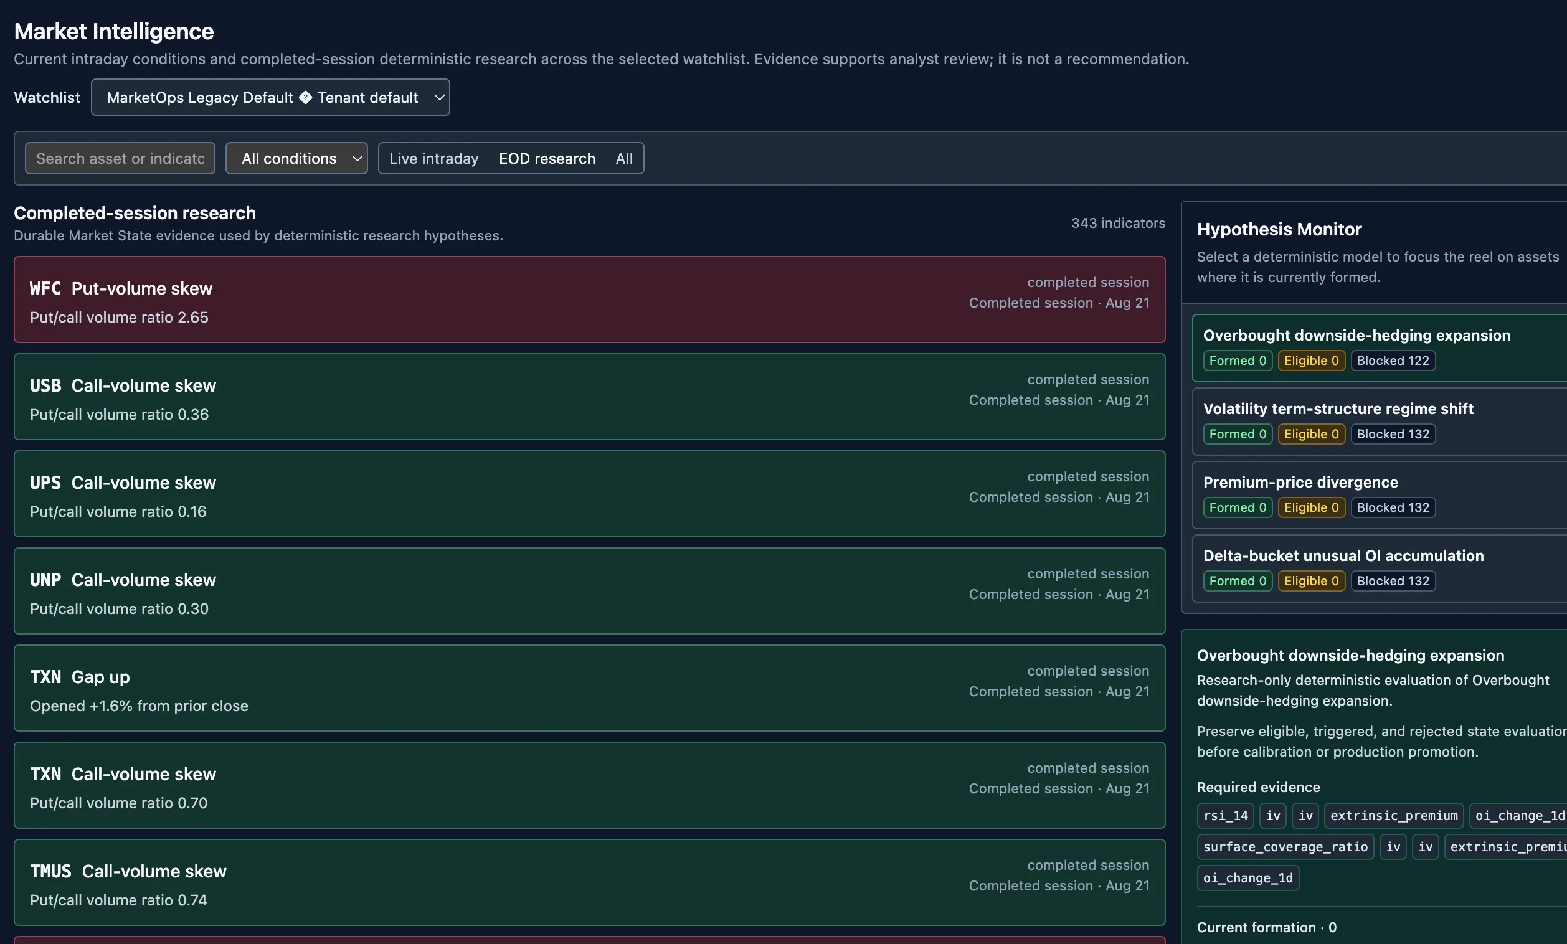Click Put/call volume ratio 0.36 text
This screenshot has height=944, width=1567.
click(119, 415)
